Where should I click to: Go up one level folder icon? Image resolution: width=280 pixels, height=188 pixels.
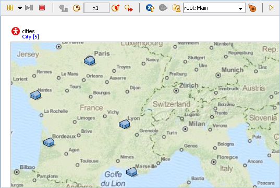click(x=176, y=8)
